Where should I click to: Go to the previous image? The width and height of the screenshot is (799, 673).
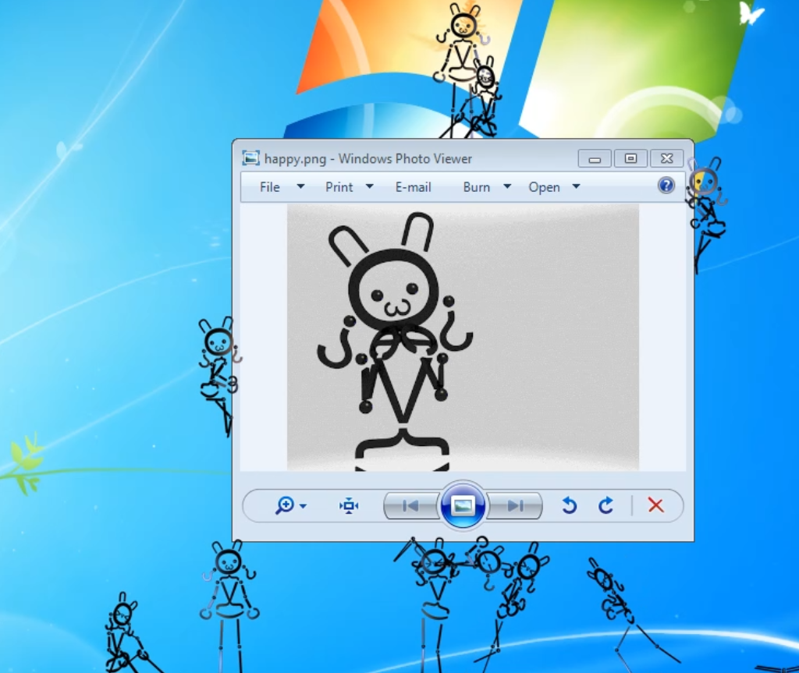click(x=410, y=505)
